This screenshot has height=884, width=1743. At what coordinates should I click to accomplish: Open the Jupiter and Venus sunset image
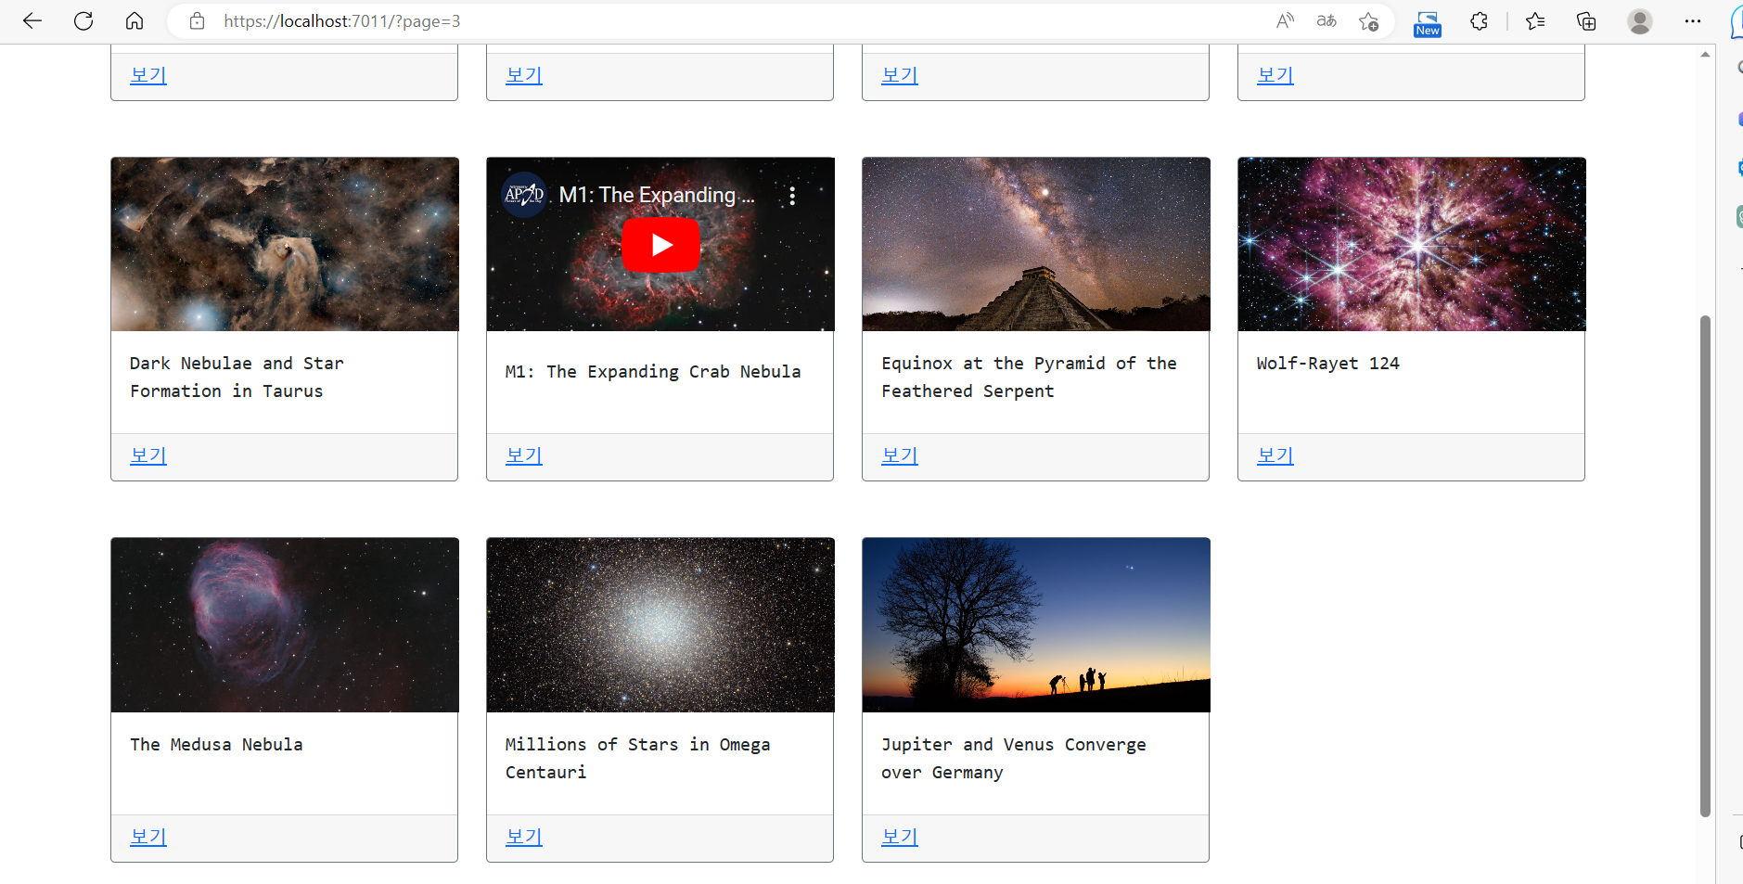[x=1036, y=625]
